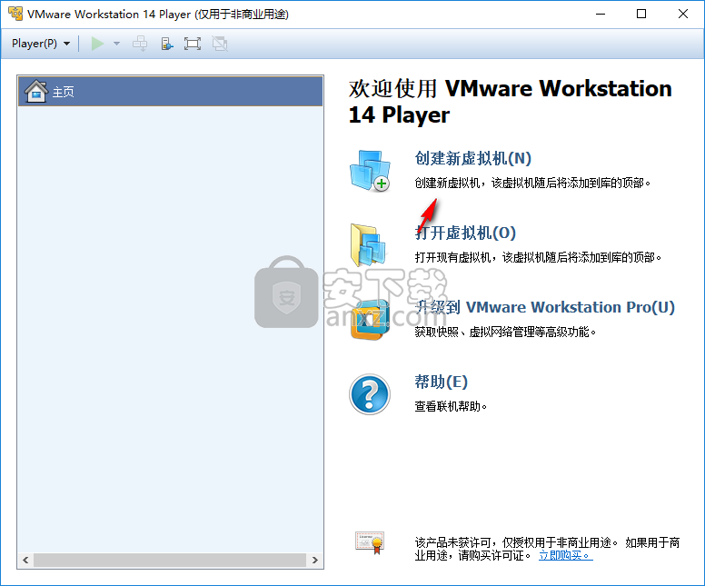The width and height of the screenshot is (705, 586).
Task: Click the VMware app icon in title bar
Action: click(x=15, y=14)
